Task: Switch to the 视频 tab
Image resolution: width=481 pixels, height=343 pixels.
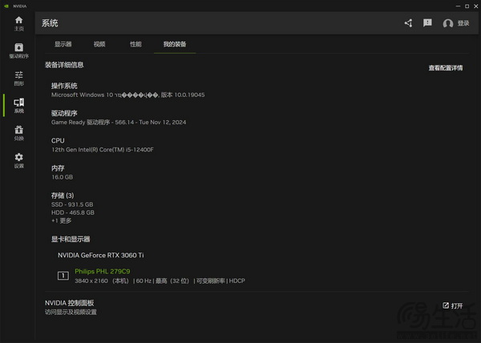Action: (x=99, y=44)
